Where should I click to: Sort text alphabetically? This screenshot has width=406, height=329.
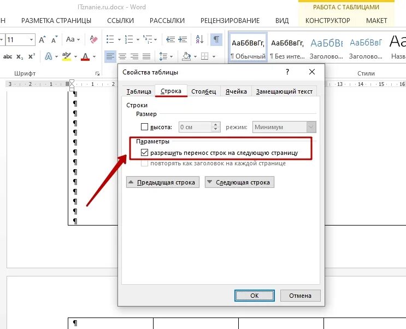point(199,39)
